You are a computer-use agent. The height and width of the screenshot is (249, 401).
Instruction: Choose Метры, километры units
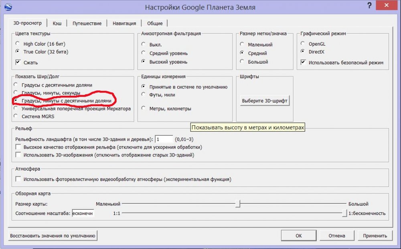coord(166,108)
